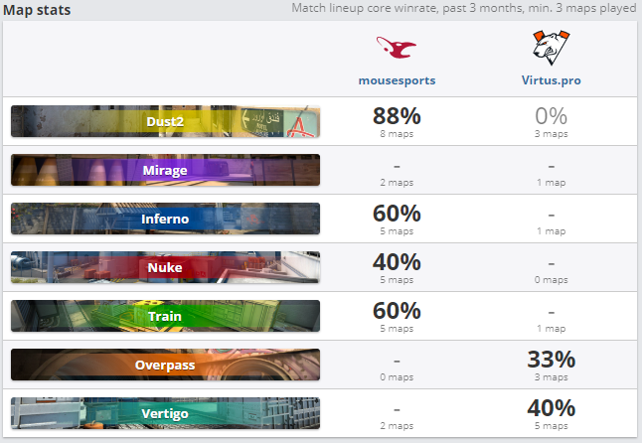Open the mousesports team link
642x443 pixels.
tap(397, 80)
